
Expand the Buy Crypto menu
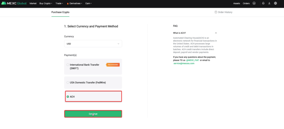tap(46, 3)
